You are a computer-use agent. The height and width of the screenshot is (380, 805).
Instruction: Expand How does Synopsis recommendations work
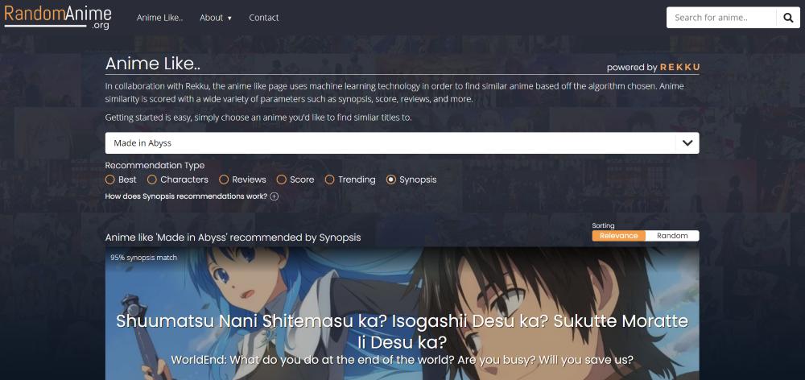(187, 196)
